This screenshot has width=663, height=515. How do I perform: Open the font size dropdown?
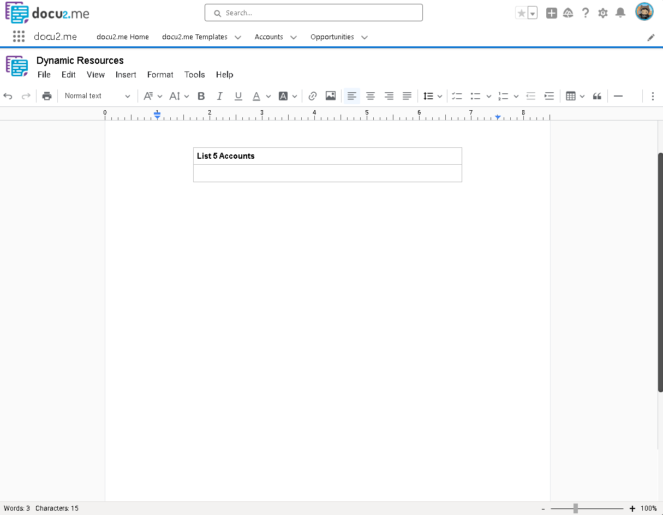pos(179,96)
